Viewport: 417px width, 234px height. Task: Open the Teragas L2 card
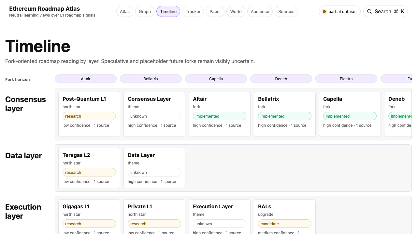tap(89, 168)
